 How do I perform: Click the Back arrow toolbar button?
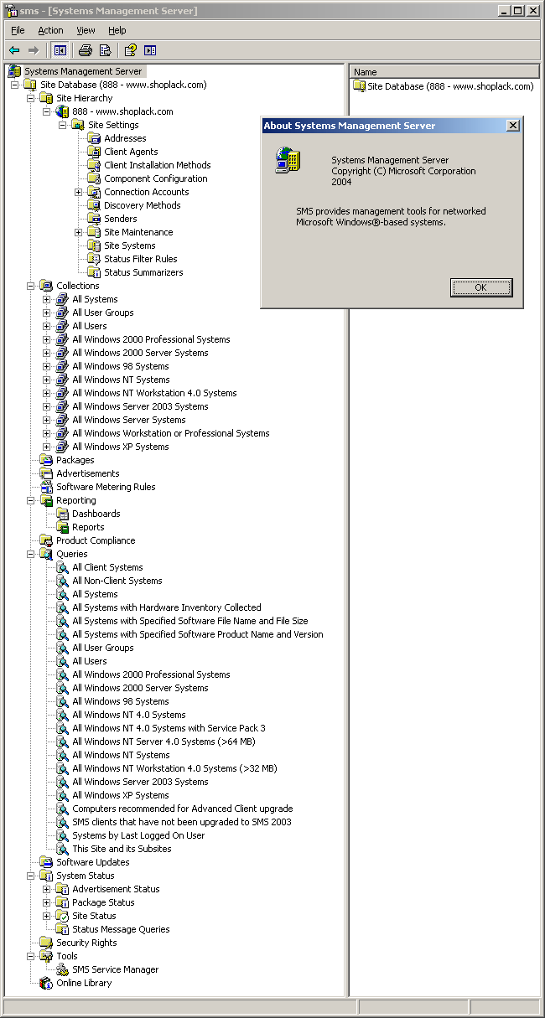click(14, 50)
